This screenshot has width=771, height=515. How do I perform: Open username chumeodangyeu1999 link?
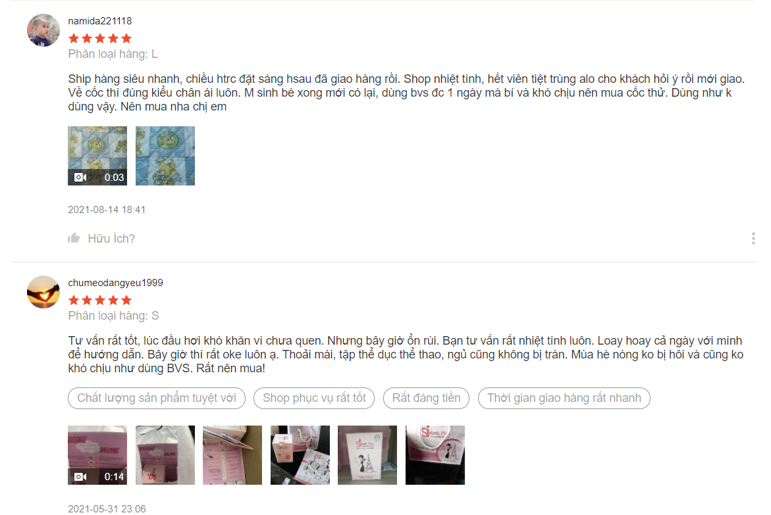pos(116,283)
